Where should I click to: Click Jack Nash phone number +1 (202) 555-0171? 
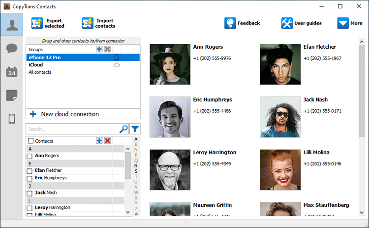tap(322, 111)
